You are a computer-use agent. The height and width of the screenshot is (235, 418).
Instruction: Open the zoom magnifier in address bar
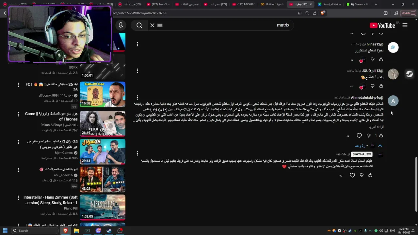point(307,13)
